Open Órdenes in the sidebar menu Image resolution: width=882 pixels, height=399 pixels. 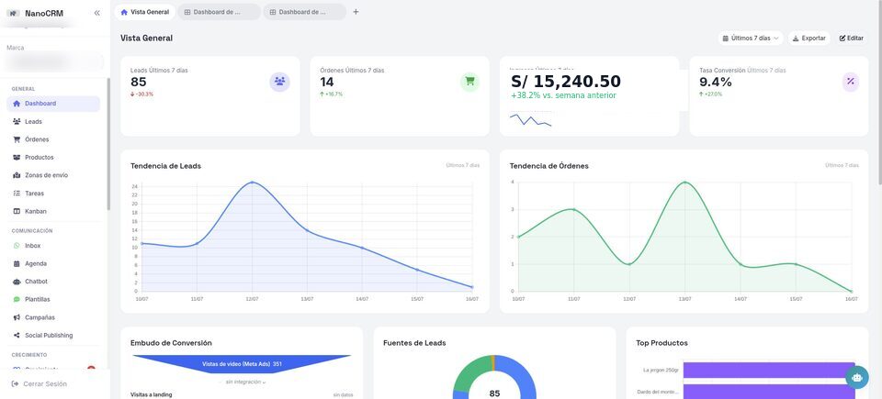(x=53, y=139)
